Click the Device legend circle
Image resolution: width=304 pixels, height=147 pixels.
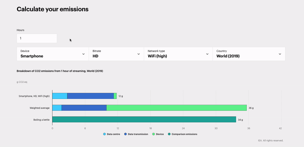pyautogui.click(x=154, y=134)
